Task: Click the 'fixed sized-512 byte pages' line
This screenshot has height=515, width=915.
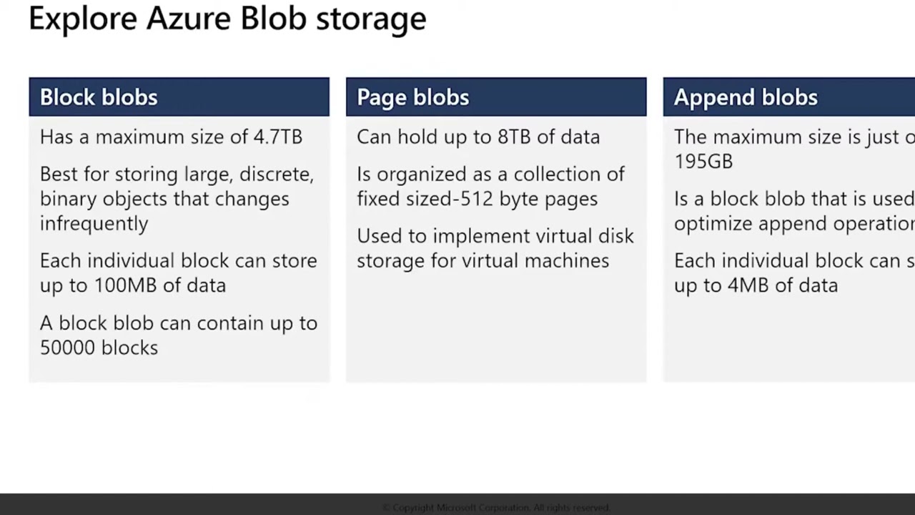Action: coord(477,199)
